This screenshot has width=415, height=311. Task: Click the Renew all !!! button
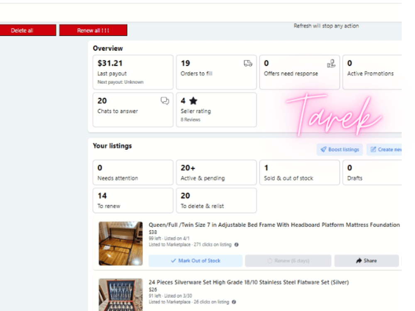point(93,30)
